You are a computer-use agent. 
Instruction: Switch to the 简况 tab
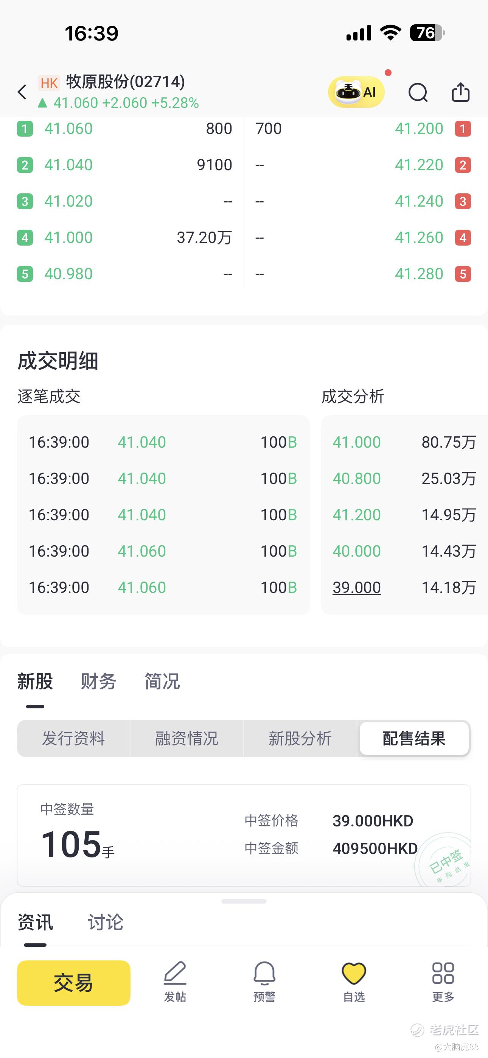(162, 681)
